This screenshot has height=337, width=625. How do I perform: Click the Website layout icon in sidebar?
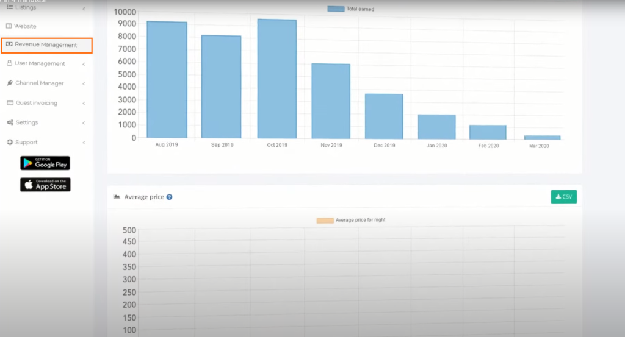click(x=9, y=26)
